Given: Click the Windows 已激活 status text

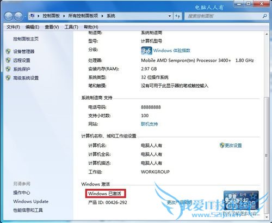Looking at the screenshot, I should (104, 194).
